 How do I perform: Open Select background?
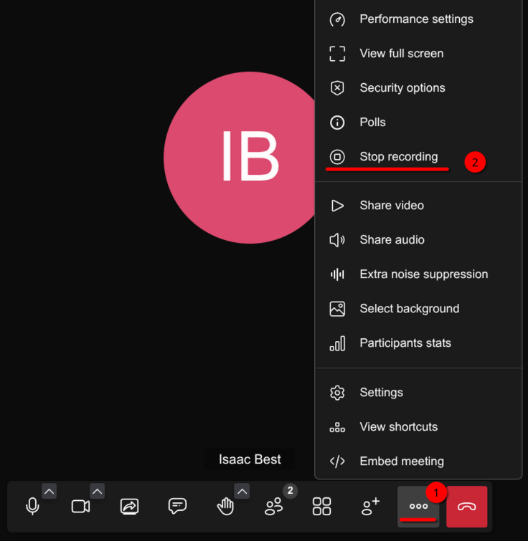click(418, 308)
